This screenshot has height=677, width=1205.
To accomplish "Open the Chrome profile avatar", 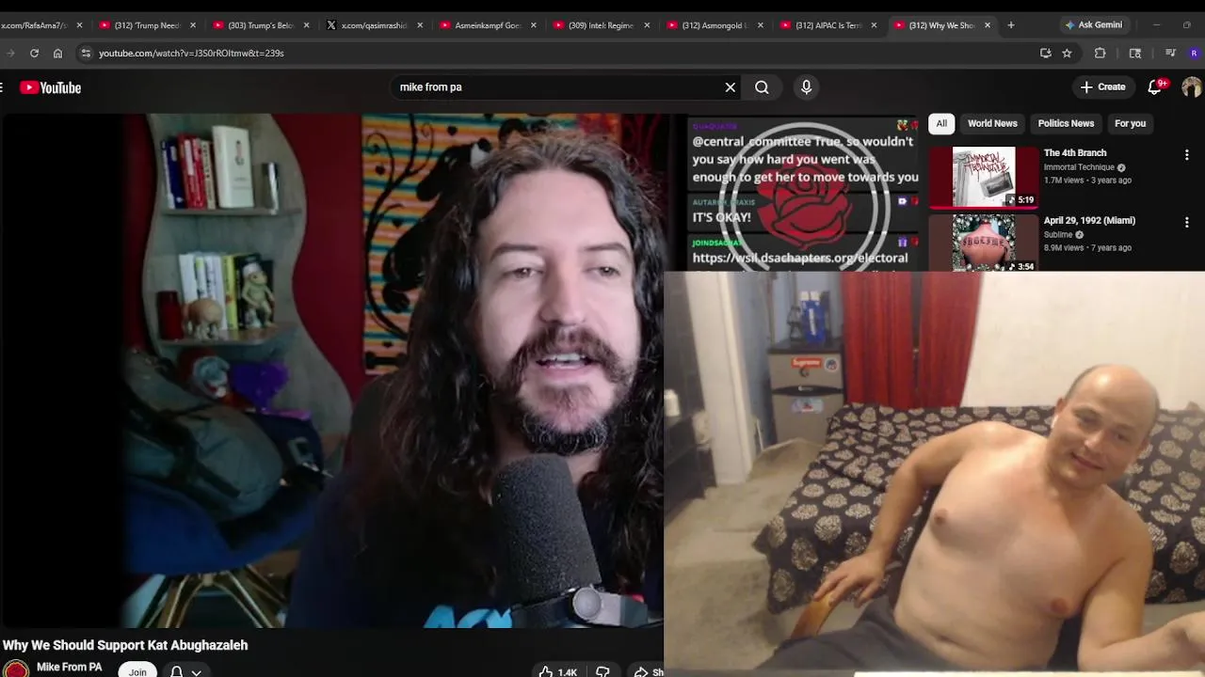I will coord(1195,54).
